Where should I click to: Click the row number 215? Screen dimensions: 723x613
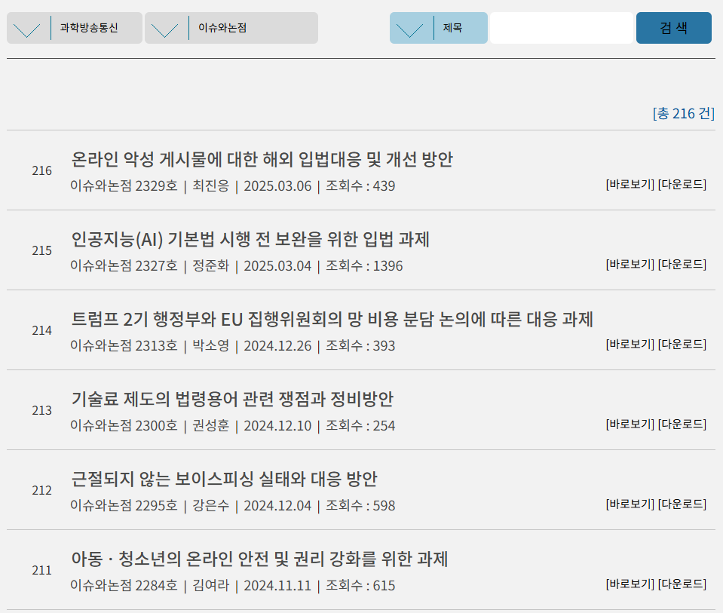(x=42, y=251)
